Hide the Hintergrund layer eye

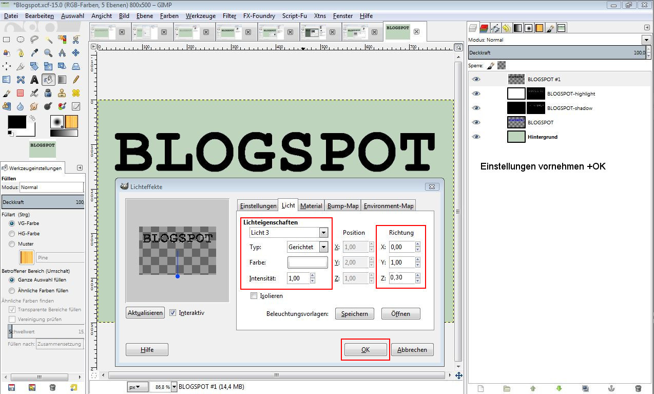[476, 137]
